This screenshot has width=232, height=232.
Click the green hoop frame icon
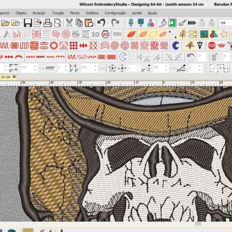click(x=172, y=23)
